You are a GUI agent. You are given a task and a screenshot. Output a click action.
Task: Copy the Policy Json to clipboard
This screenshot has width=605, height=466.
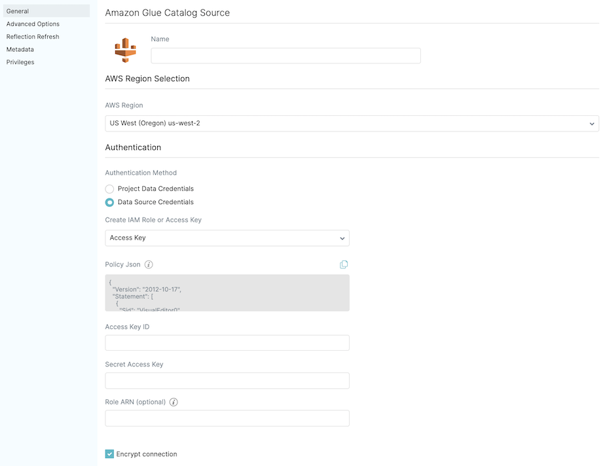click(x=344, y=264)
